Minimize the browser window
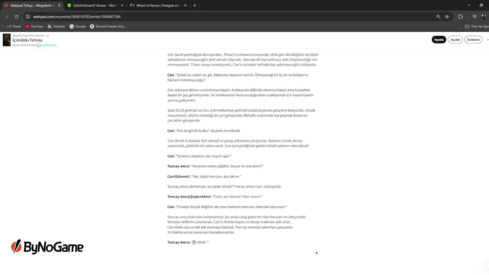489x275 pixels. [x=469, y=5]
